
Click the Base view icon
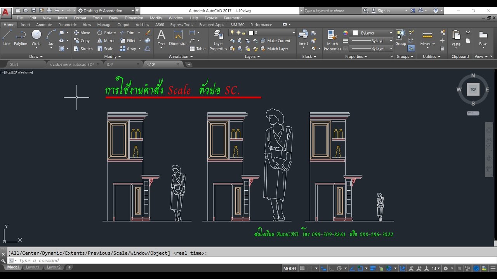[x=483, y=38]
